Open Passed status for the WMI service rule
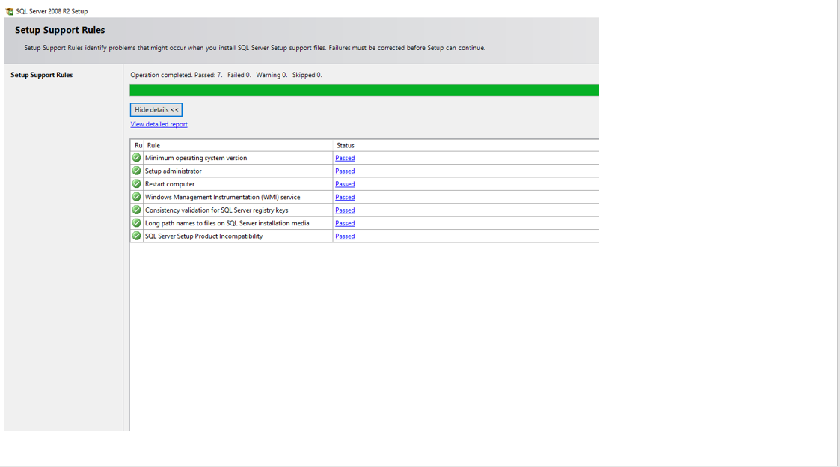This screenshot has height=467, width=840. (x=345, y=198)
